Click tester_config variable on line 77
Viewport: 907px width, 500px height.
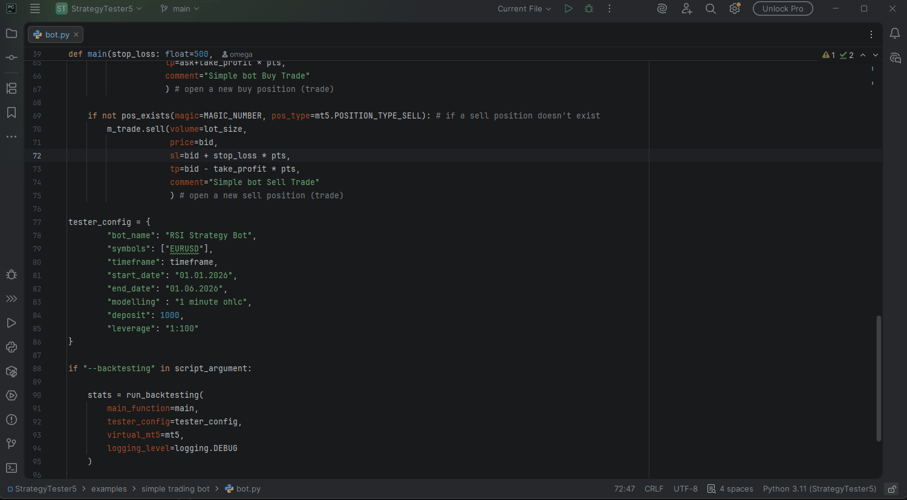[x=100, y=222]
